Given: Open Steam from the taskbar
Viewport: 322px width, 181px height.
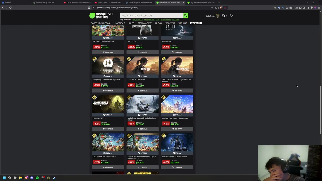Looking at the screenshot, I should (54, 178).
